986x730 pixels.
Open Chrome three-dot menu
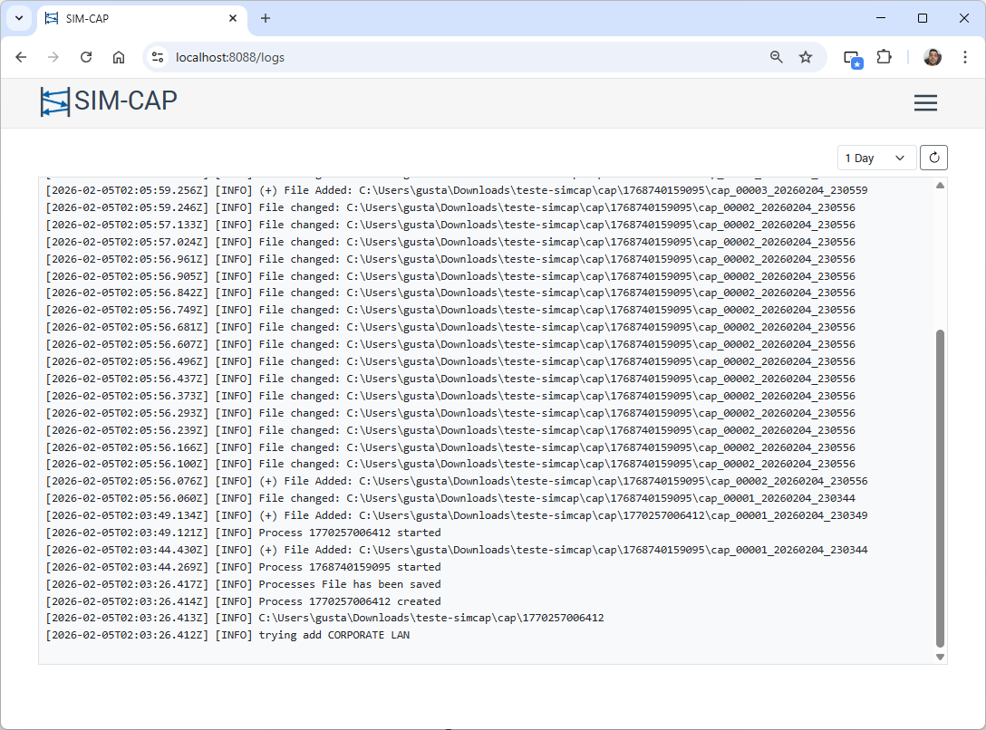point(964,57)
